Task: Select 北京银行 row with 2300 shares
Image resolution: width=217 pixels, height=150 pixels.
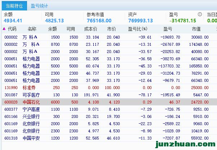Action: tap(109, 131)
